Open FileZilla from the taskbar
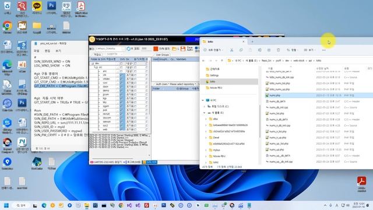Image resolution: width=373 pixels, height=210 pixels. [146, 205]
